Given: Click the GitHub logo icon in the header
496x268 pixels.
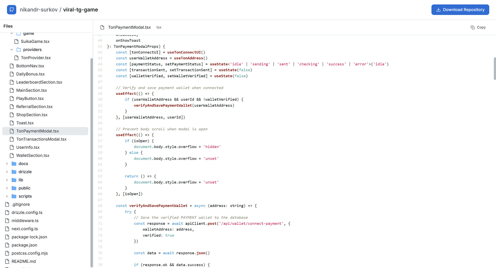Looking at the screenshot, I should tap(12, 10).
